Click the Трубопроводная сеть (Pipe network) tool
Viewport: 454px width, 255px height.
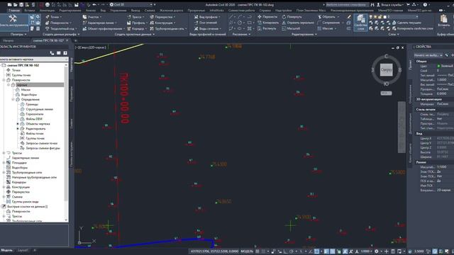[x=168, y=28]
